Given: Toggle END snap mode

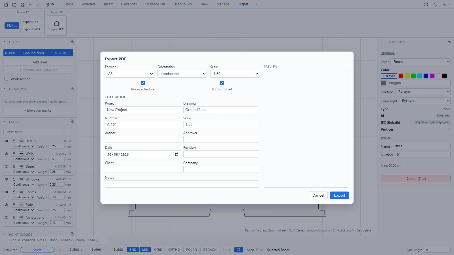Looking at the screenshot, I should click(133, 250).
